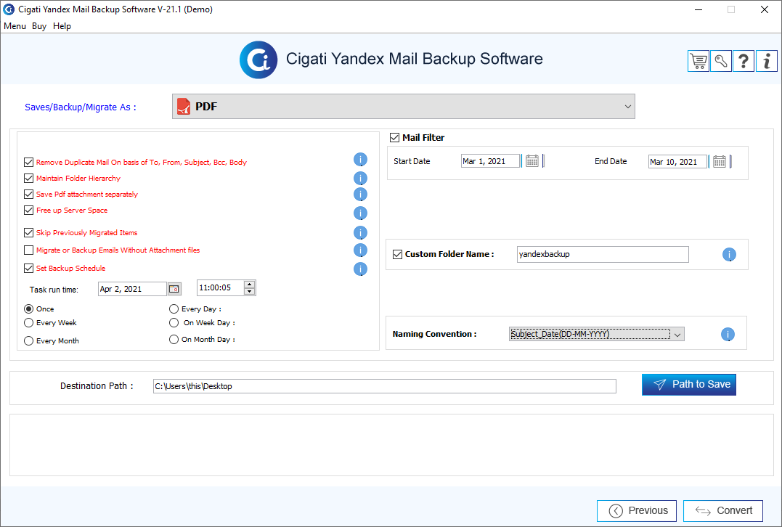Go back with Previous button
Screen dimensions: 782x527
click(636, 510)
